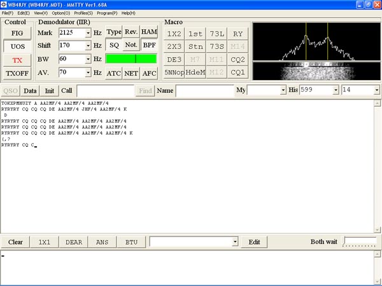The image size is (382, 286).
Task: Click the Clear button
Action: pyautogui.click(x=16, y=242)
